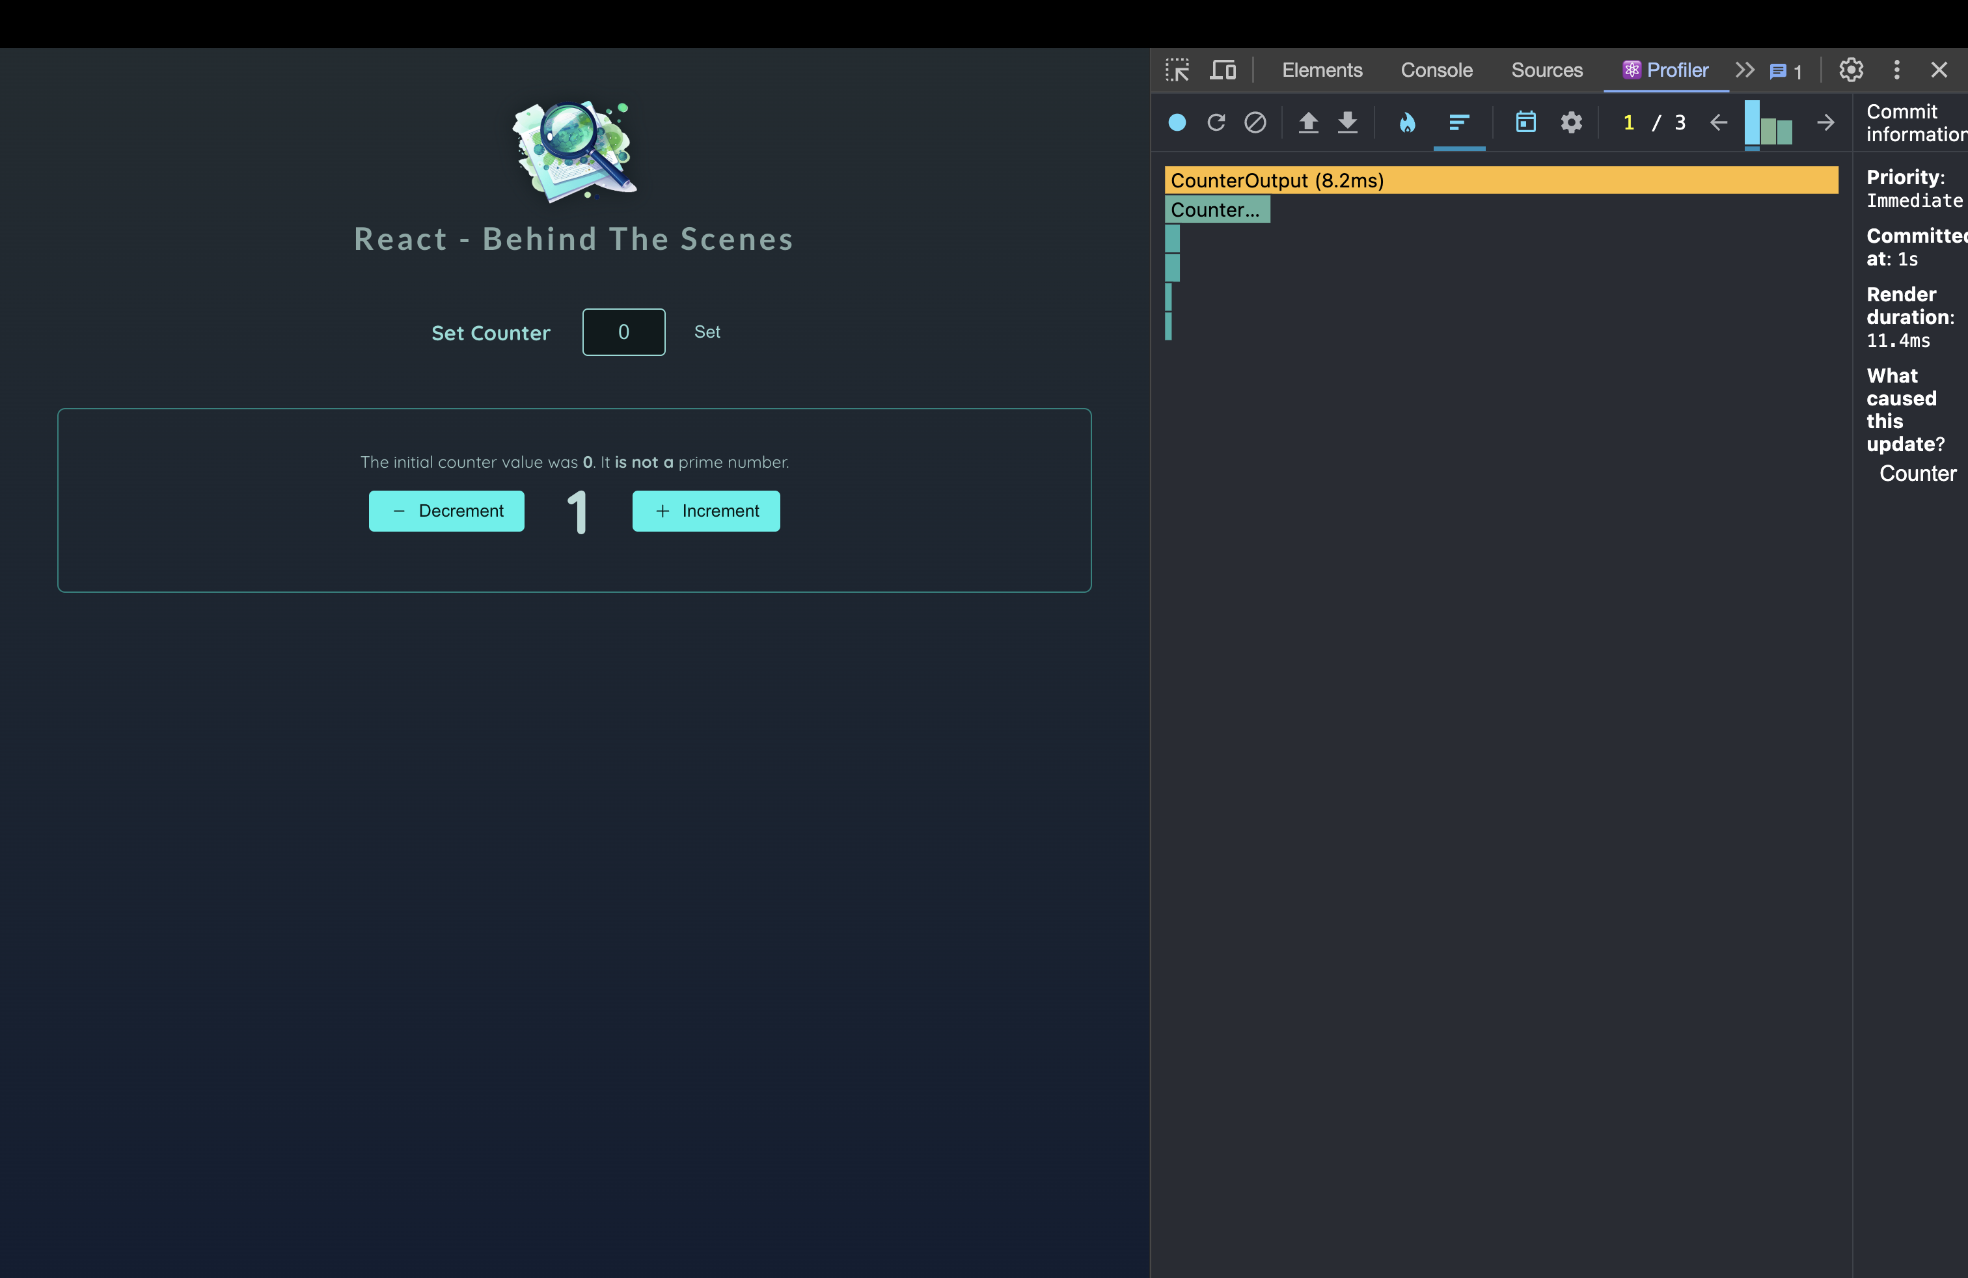Go to the next commit arrow
This screenshot has width=1968, height=1278.
1825,122
